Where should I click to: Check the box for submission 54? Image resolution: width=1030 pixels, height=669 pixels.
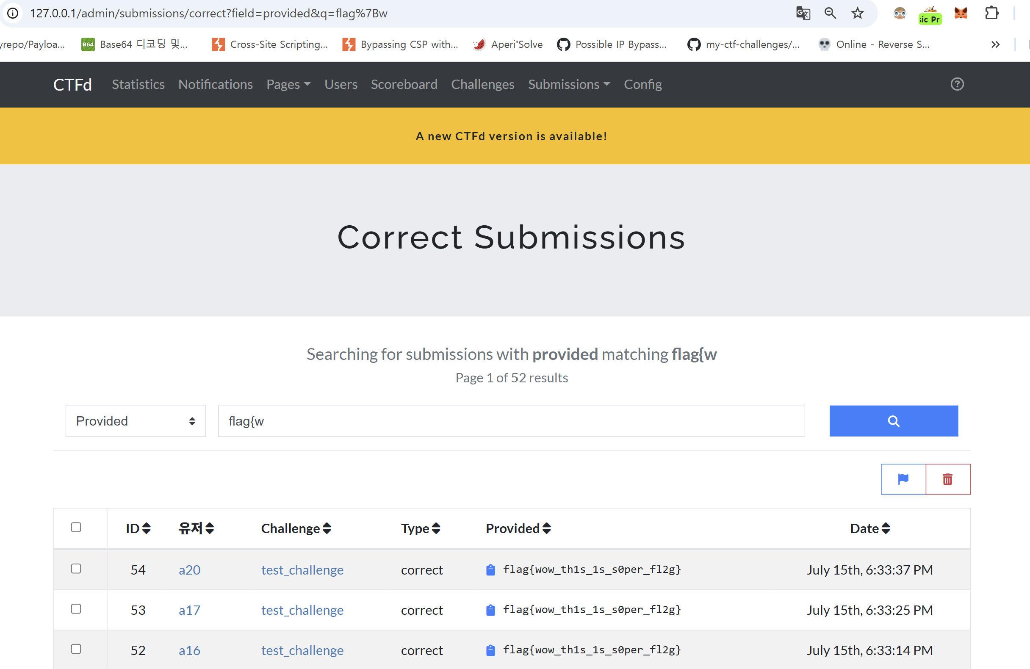[x=76, y=569]
